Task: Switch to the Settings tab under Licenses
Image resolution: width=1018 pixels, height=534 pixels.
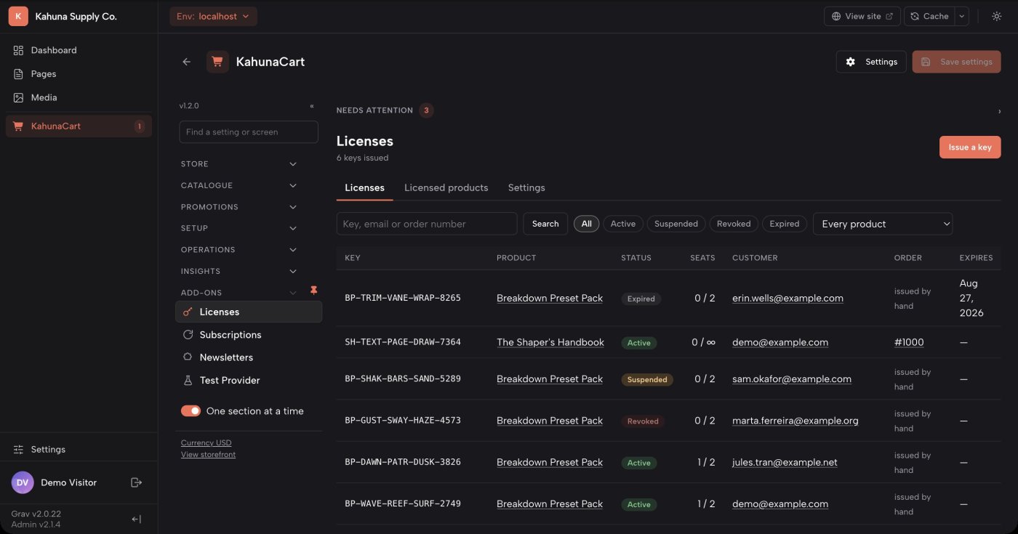Action: [x=526, y=187]
